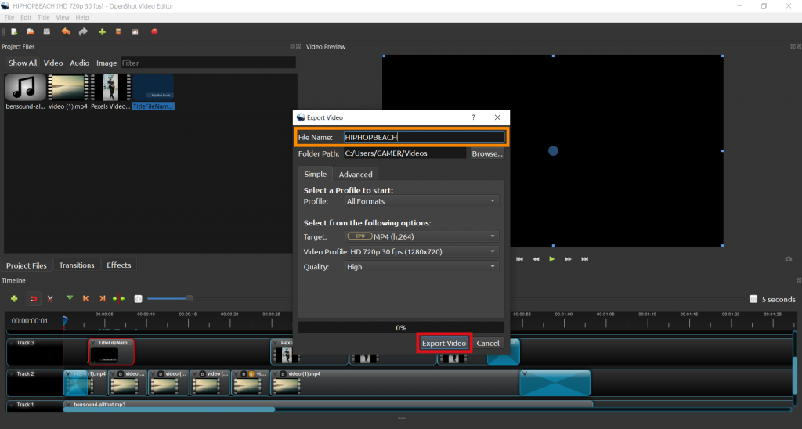Save current frame with the camera icon

click(789, 259)
